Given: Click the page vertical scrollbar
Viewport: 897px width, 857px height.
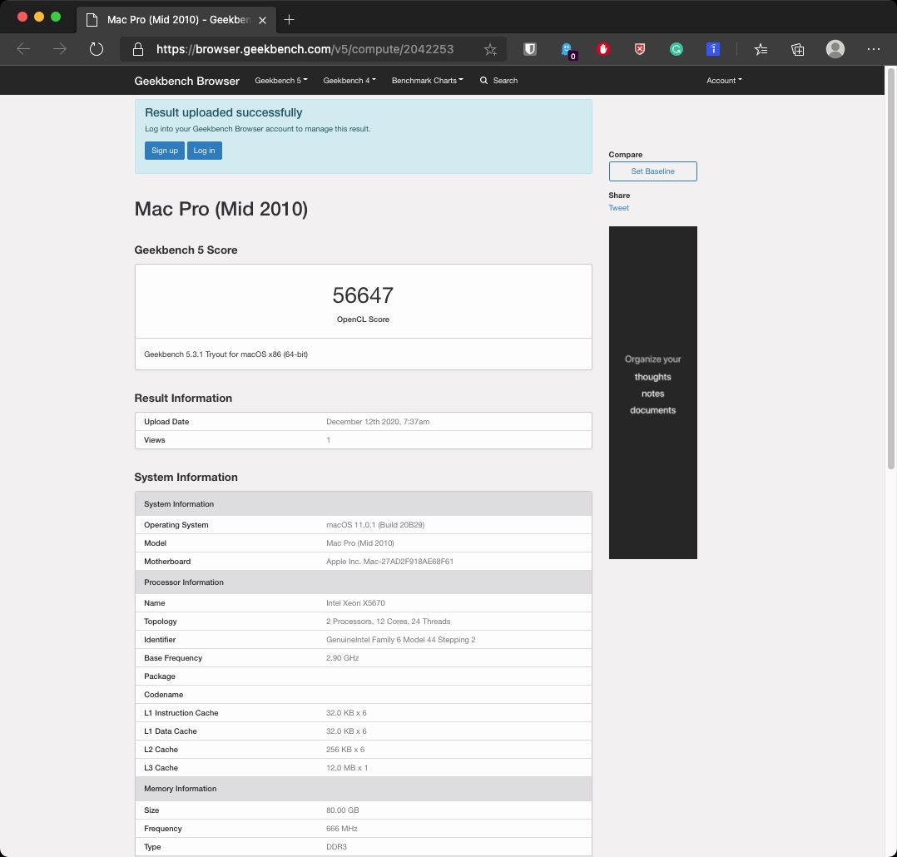Looking at the screenshot, I should click(x=890, y=269).
